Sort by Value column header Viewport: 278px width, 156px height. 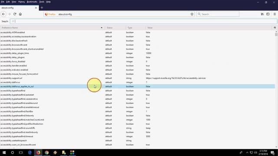pos(209,28)
